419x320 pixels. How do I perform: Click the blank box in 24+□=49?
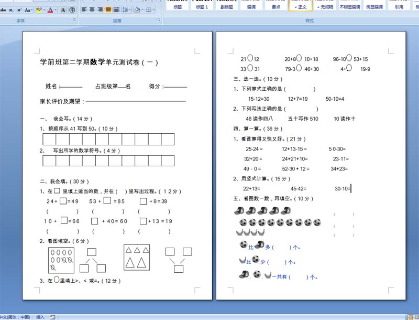coord(63,201)
